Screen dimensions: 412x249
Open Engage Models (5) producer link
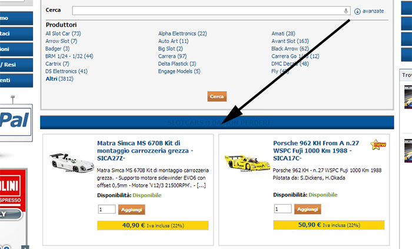tap(179, 71)
